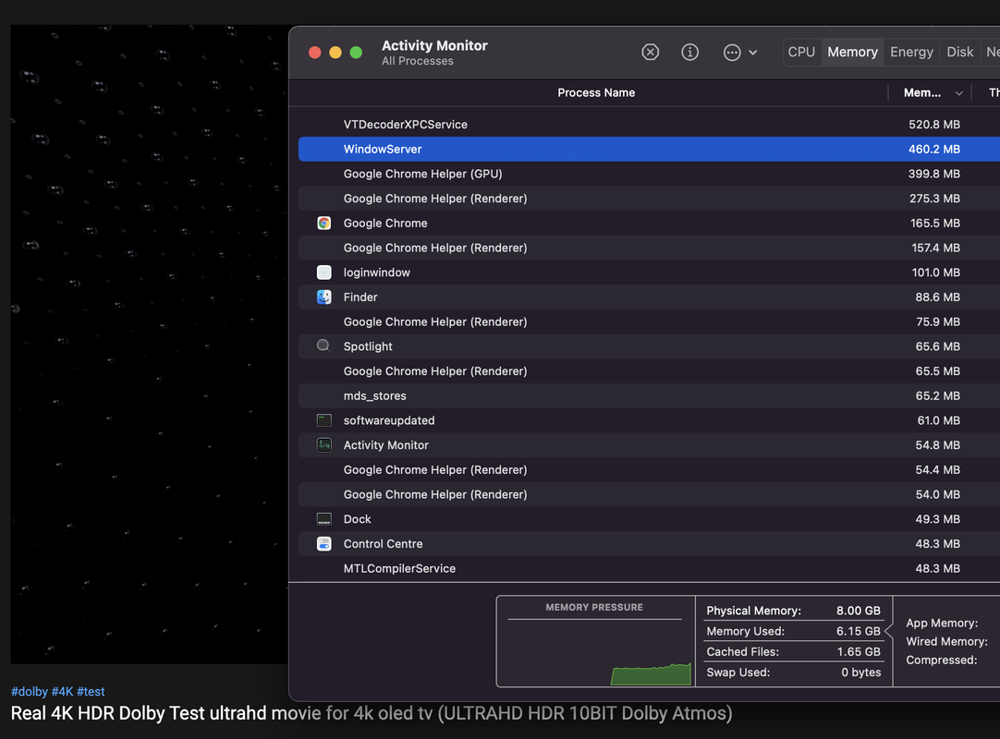Click the loginwindow process icon
The height and width of the screenshot is (739, 1000).
click(324, 273)
